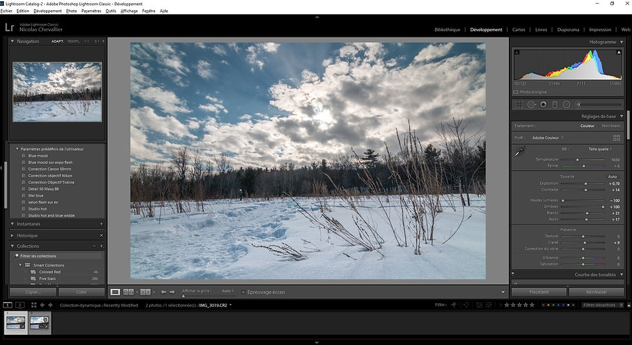632x345 pixels.
Task: Select the spot removal tool
Action: tap(531, 104)
